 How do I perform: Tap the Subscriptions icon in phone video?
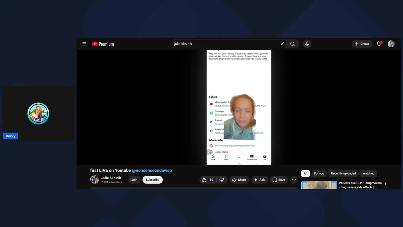tap(252, 157)
